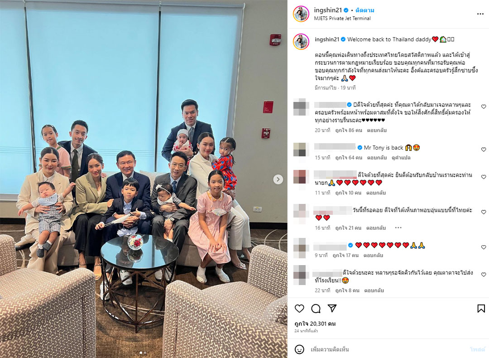
Task: Share the post via paper plane icon
Action: (x=332, y=308)
